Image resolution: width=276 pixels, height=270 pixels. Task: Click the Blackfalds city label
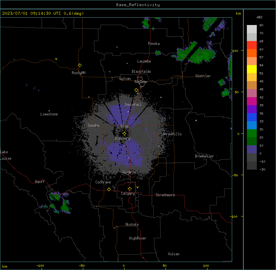pyautogui.click(x=141, y=72)
